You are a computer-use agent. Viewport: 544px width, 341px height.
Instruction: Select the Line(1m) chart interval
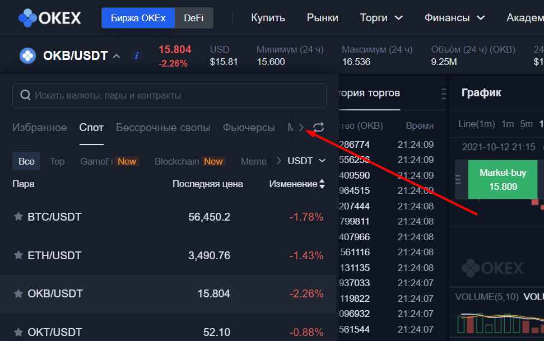point(477,124)
